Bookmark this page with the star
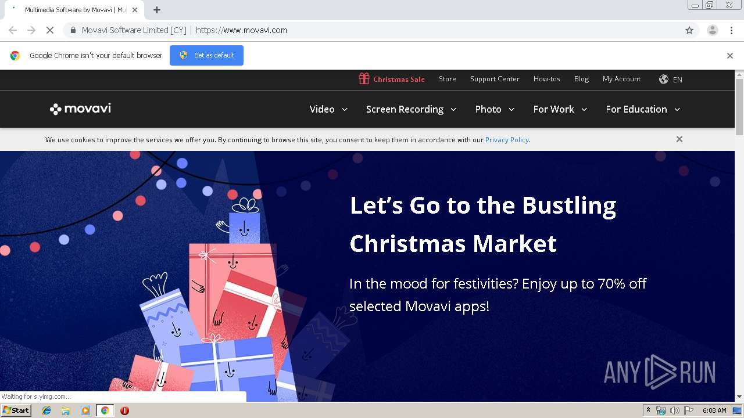This screenshot has height=418, width=744. pos(689,30)
